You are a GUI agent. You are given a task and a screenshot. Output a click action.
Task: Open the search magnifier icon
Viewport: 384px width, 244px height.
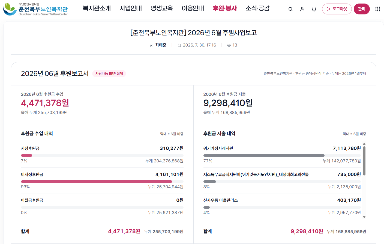tap(290, 9)
